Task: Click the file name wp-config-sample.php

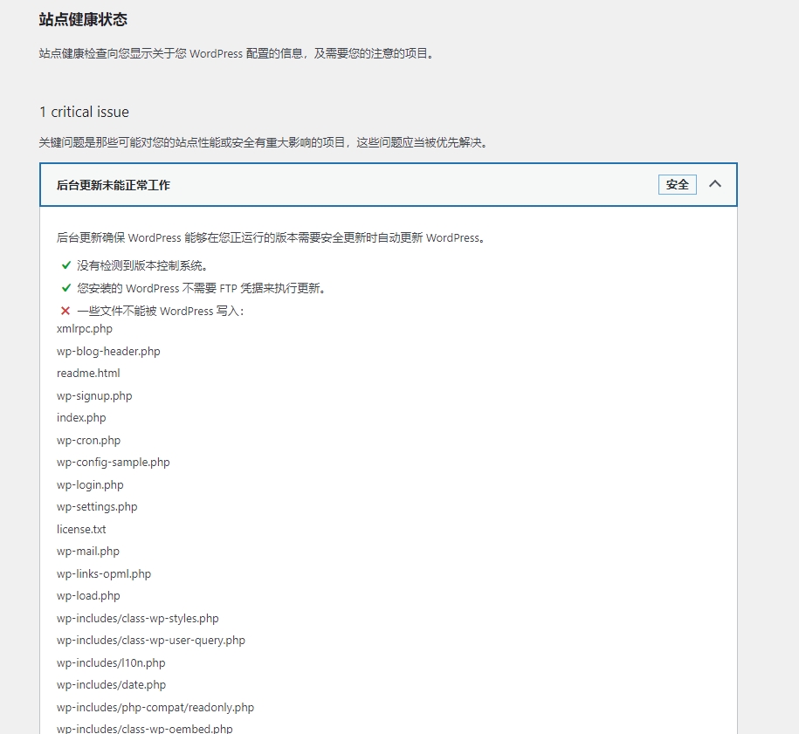Action: coord(114,462)
